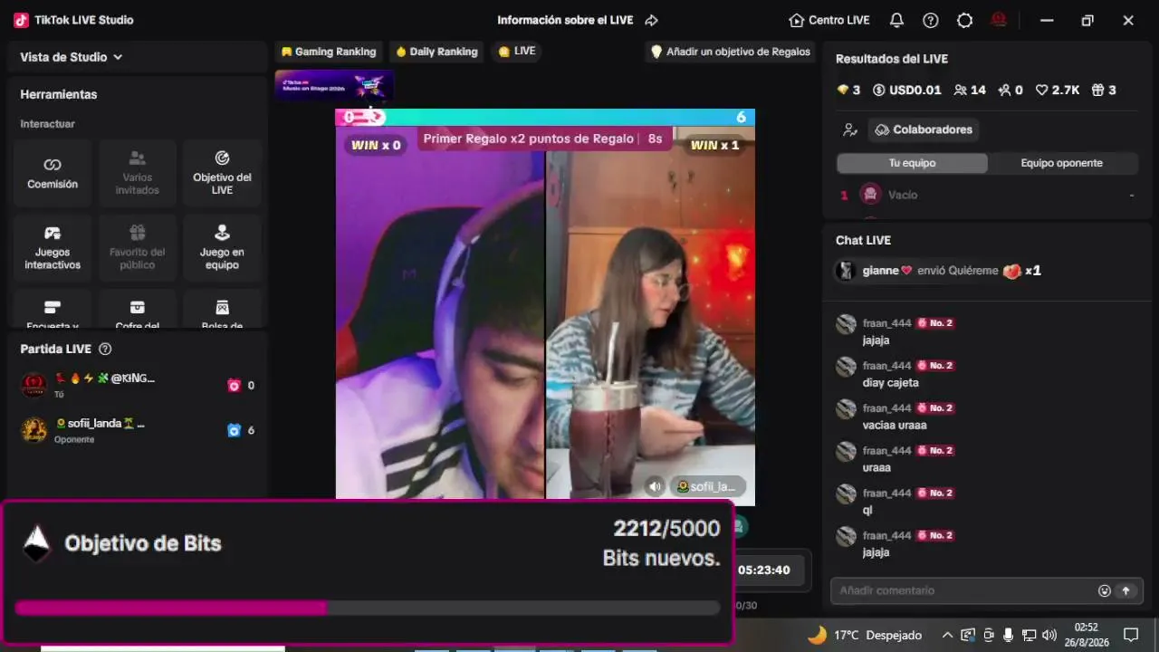Click the taskbar microphone icon
This screenshot has height=652, width=1159.
[1008, 635]
